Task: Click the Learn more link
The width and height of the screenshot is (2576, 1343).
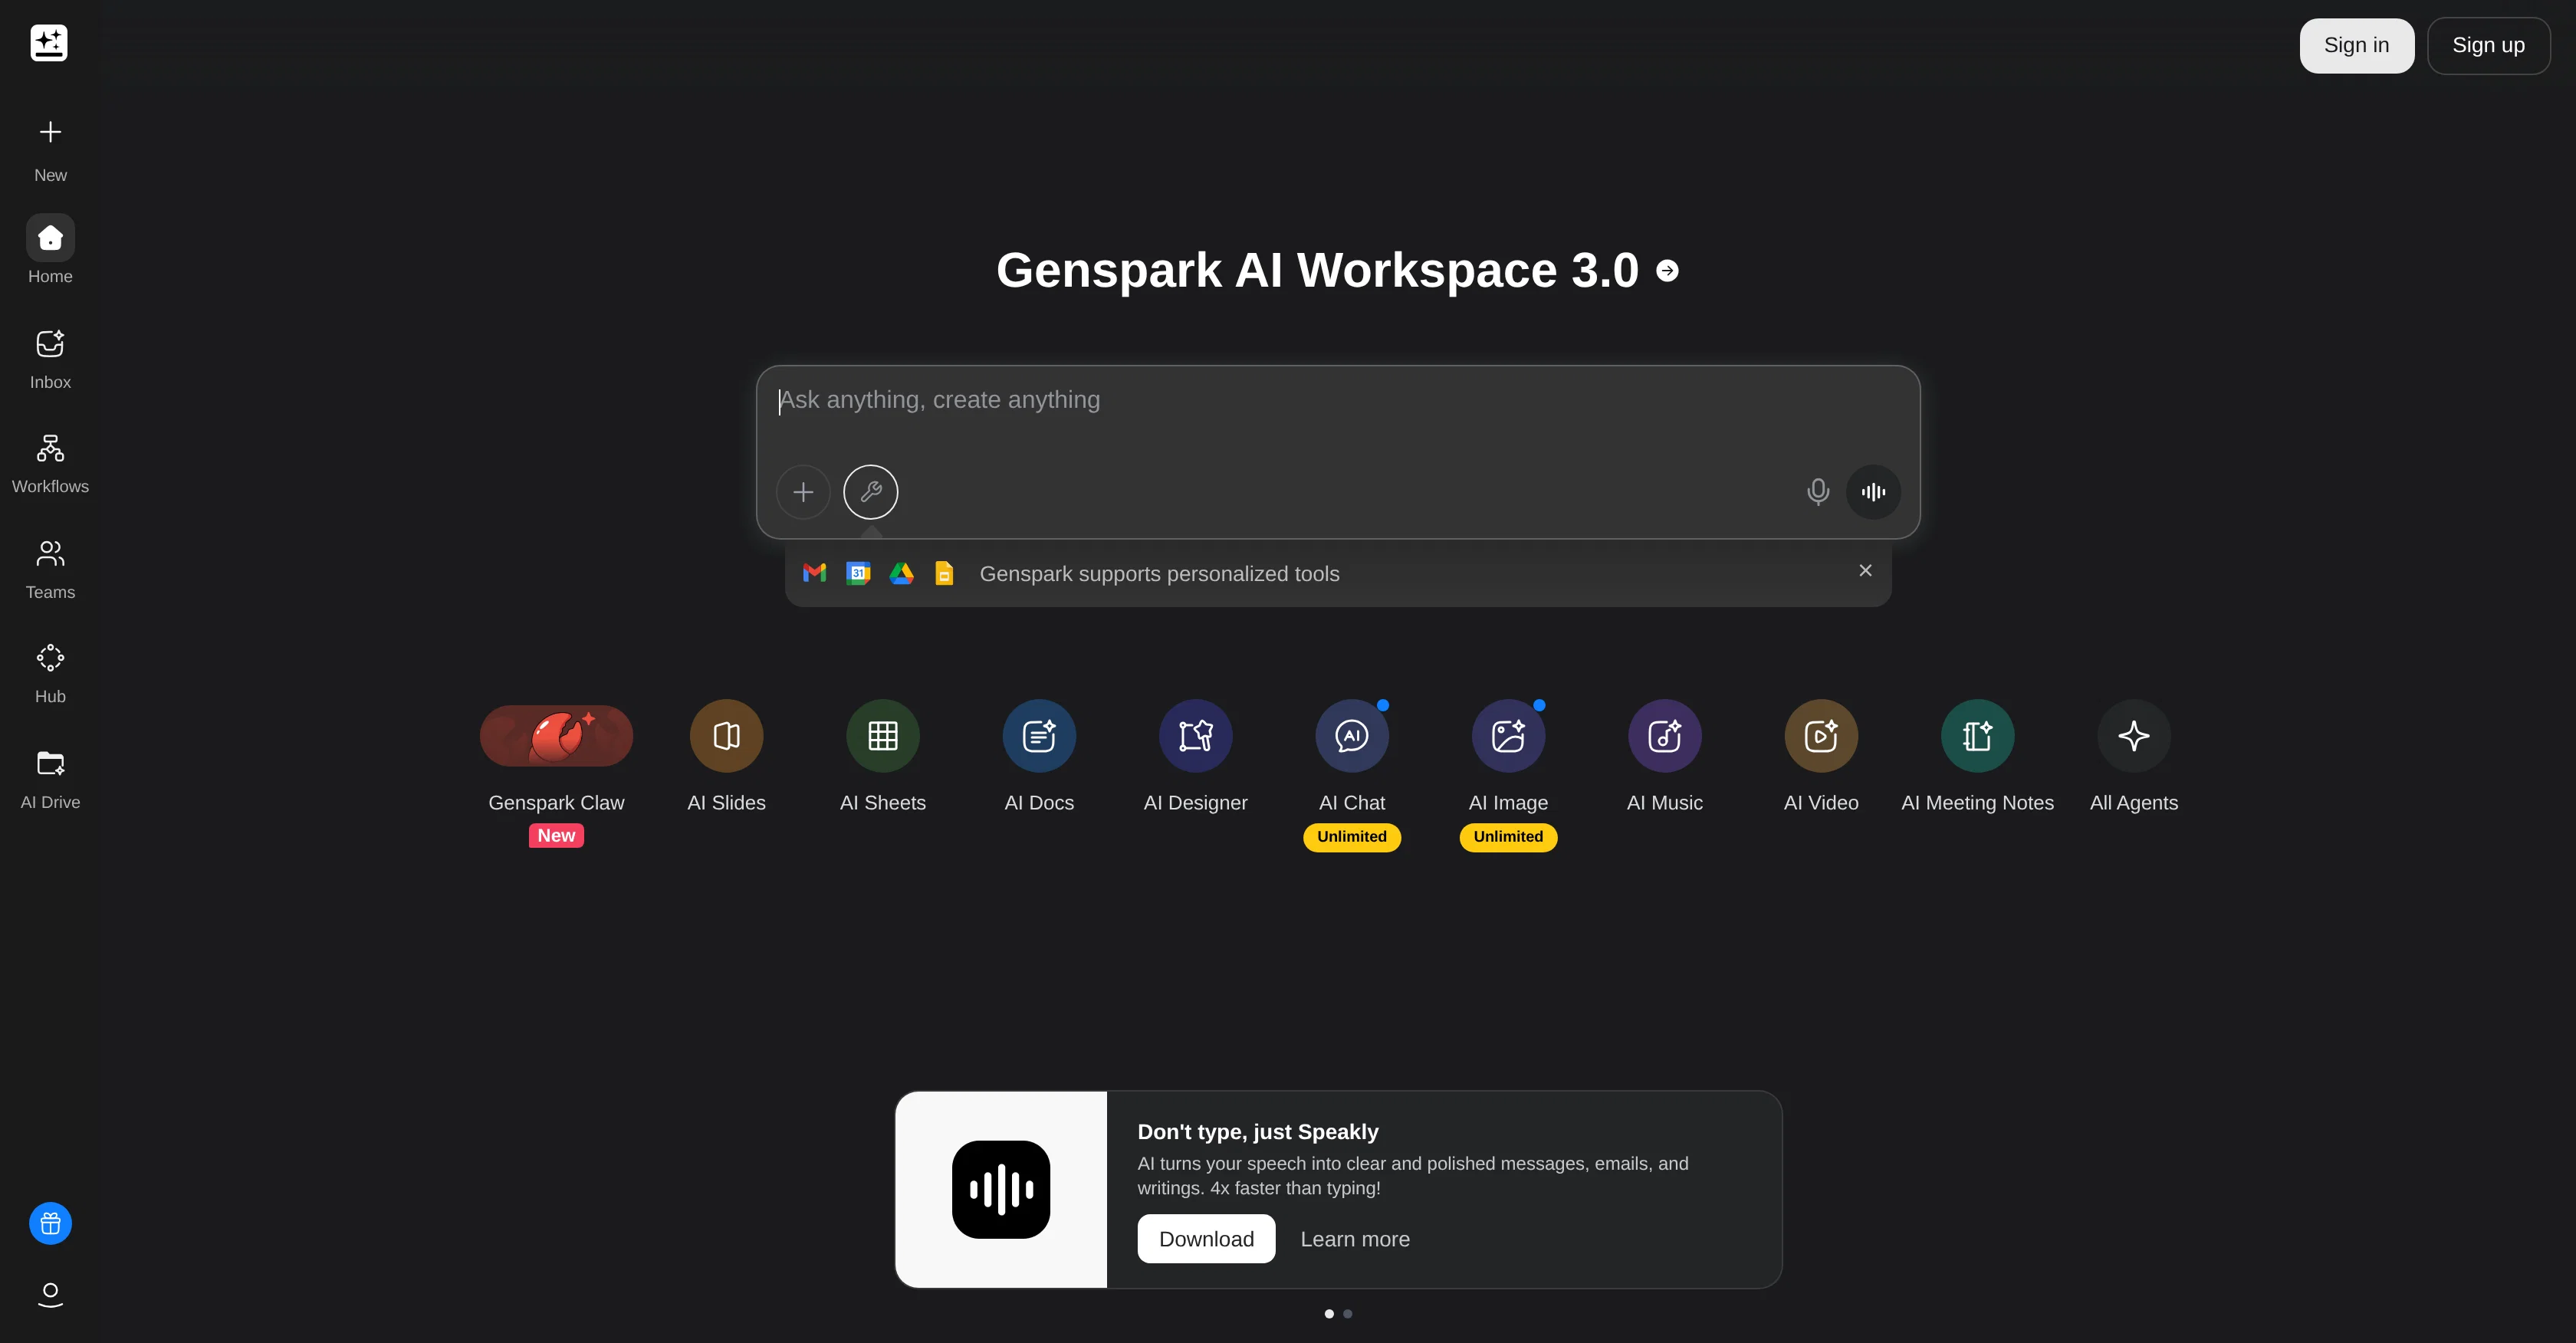Action: (1355, 1239)
